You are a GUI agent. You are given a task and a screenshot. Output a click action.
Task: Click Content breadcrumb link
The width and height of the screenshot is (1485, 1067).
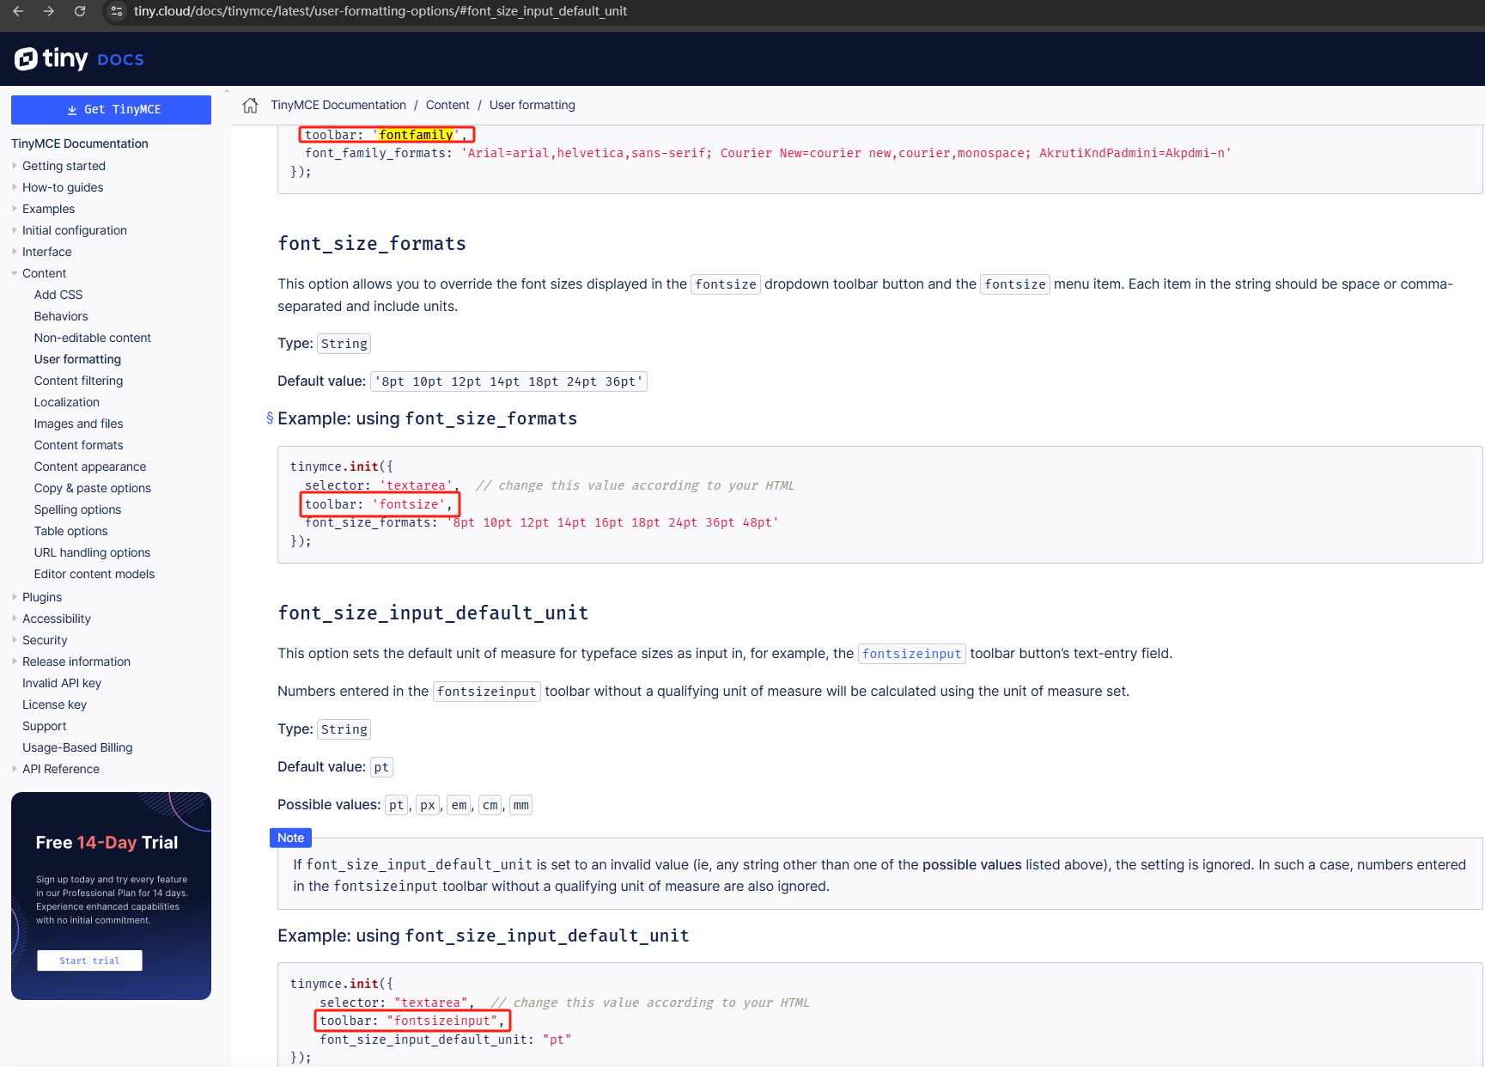pyautogui.click(x=447, y=105)
